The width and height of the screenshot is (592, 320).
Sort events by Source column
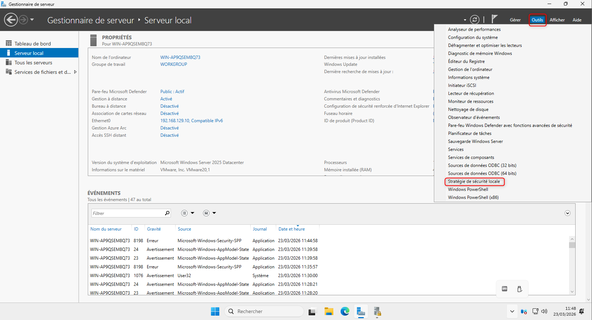point(184,229)
